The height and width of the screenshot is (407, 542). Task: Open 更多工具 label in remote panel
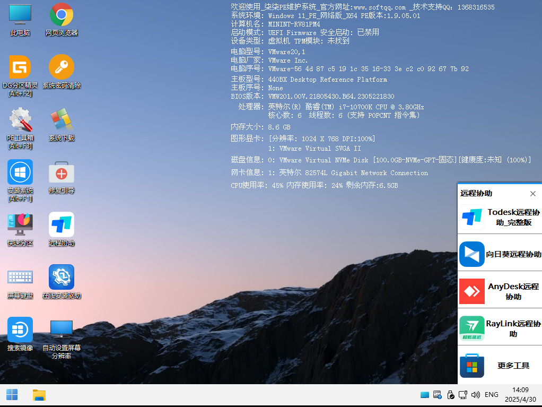(513, 366)
